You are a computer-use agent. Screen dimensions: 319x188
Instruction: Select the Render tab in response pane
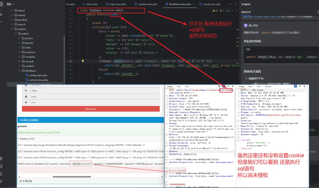click(268, 86)
